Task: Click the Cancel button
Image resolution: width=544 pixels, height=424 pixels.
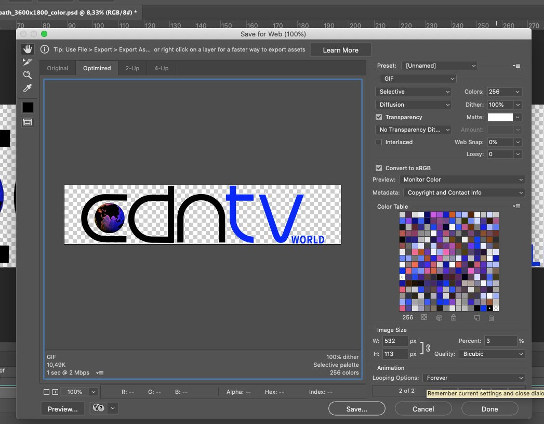Action: [423, 409]
